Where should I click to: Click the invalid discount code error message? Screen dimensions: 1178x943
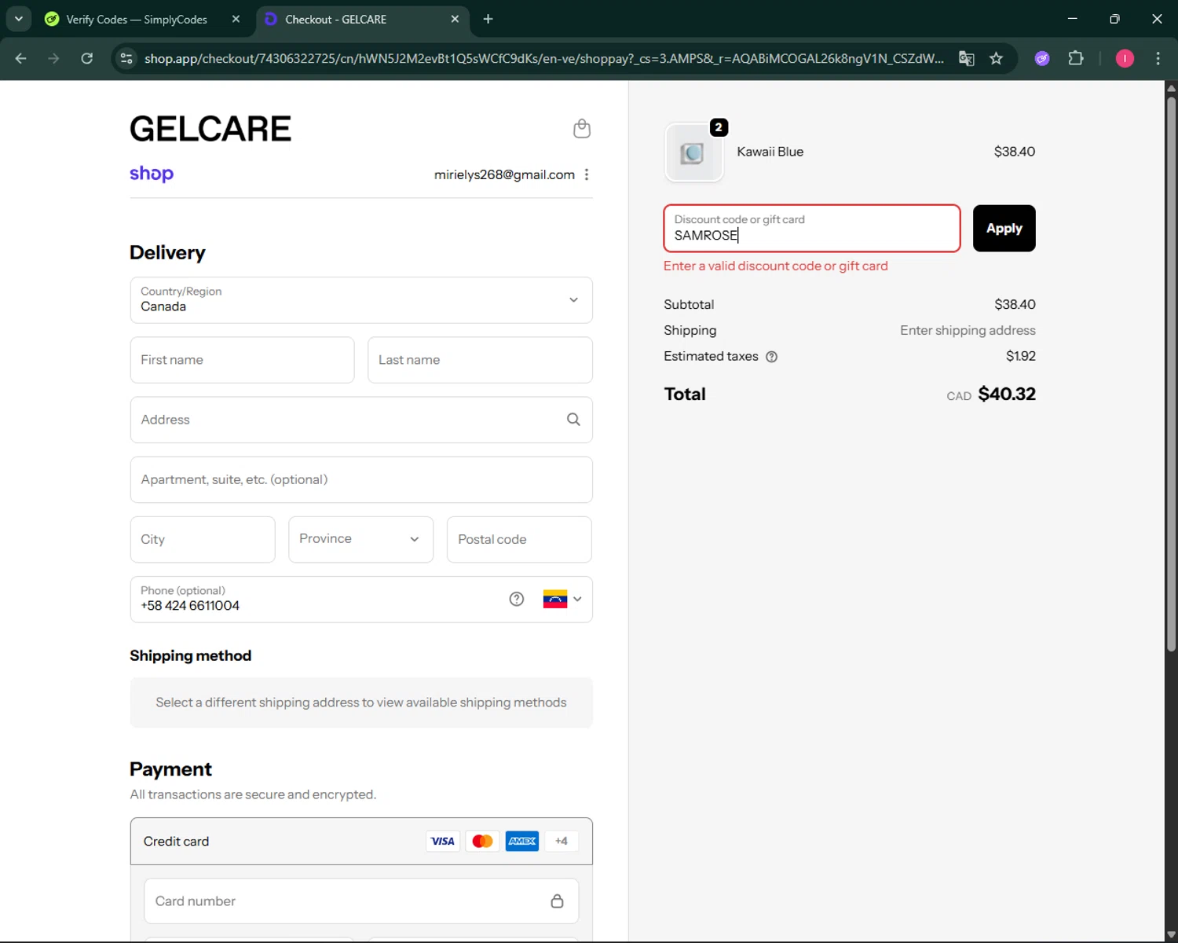(x=775, y=266)
